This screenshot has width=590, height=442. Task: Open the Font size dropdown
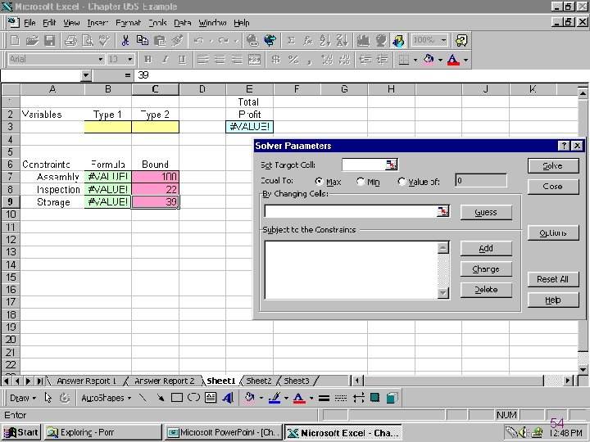point(130,60)
